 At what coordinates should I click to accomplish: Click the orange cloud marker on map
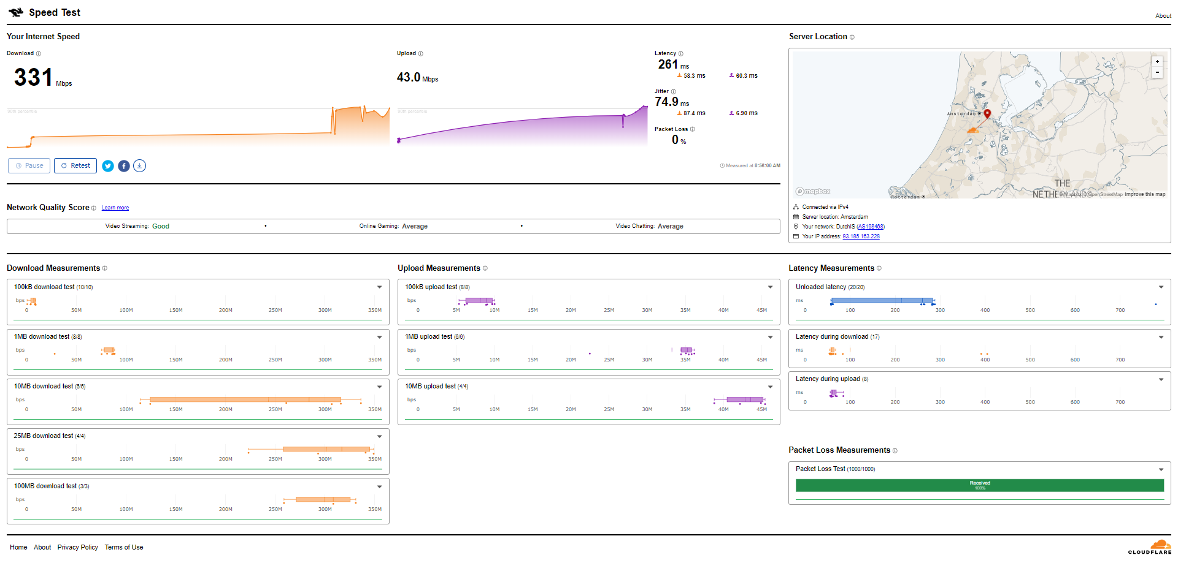(x=972, y=130)
